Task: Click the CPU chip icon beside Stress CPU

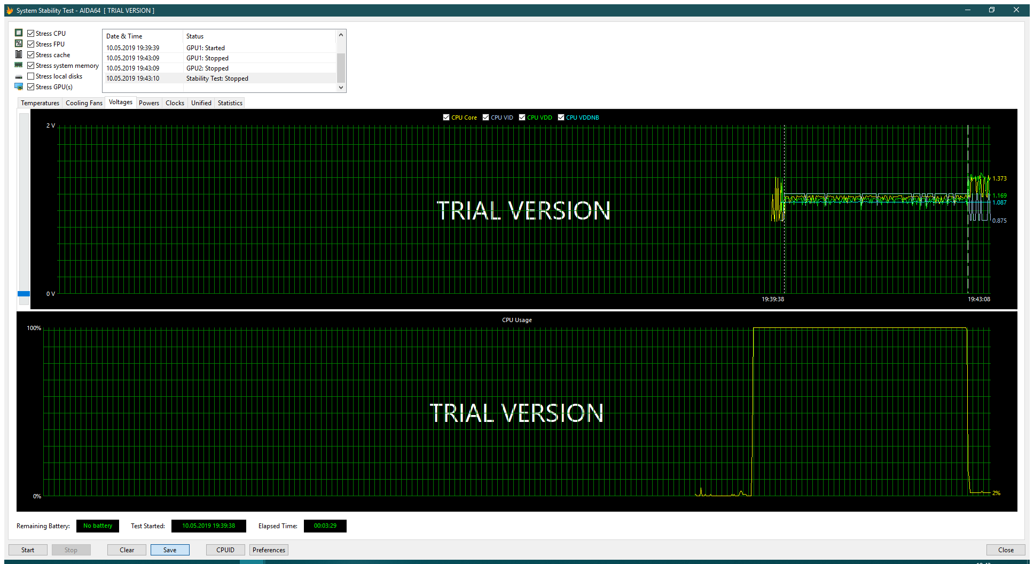Action: pyautogui.click(x=19, y=33)
